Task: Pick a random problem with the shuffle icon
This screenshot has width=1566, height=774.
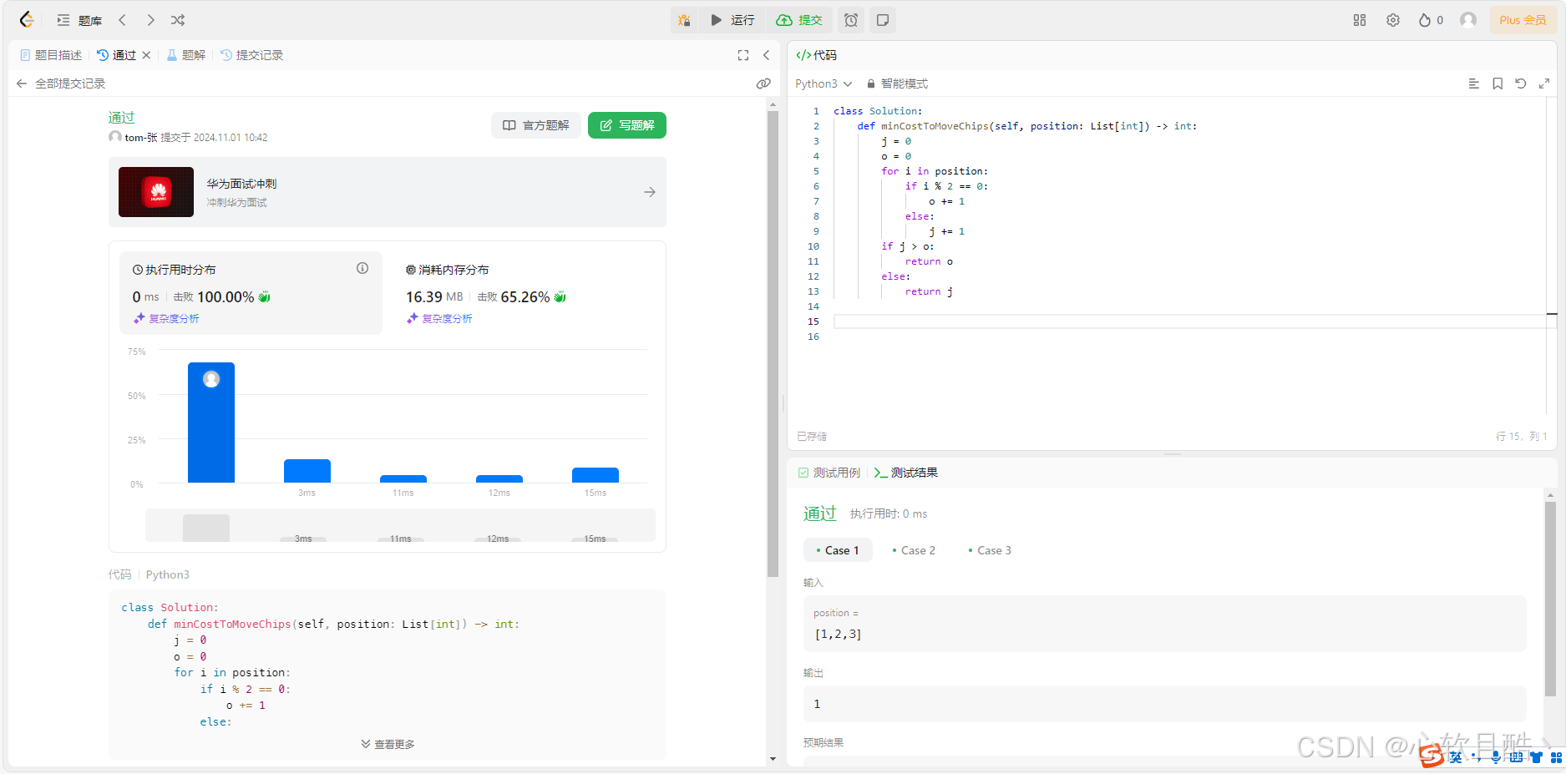Action: click(177, 19)
